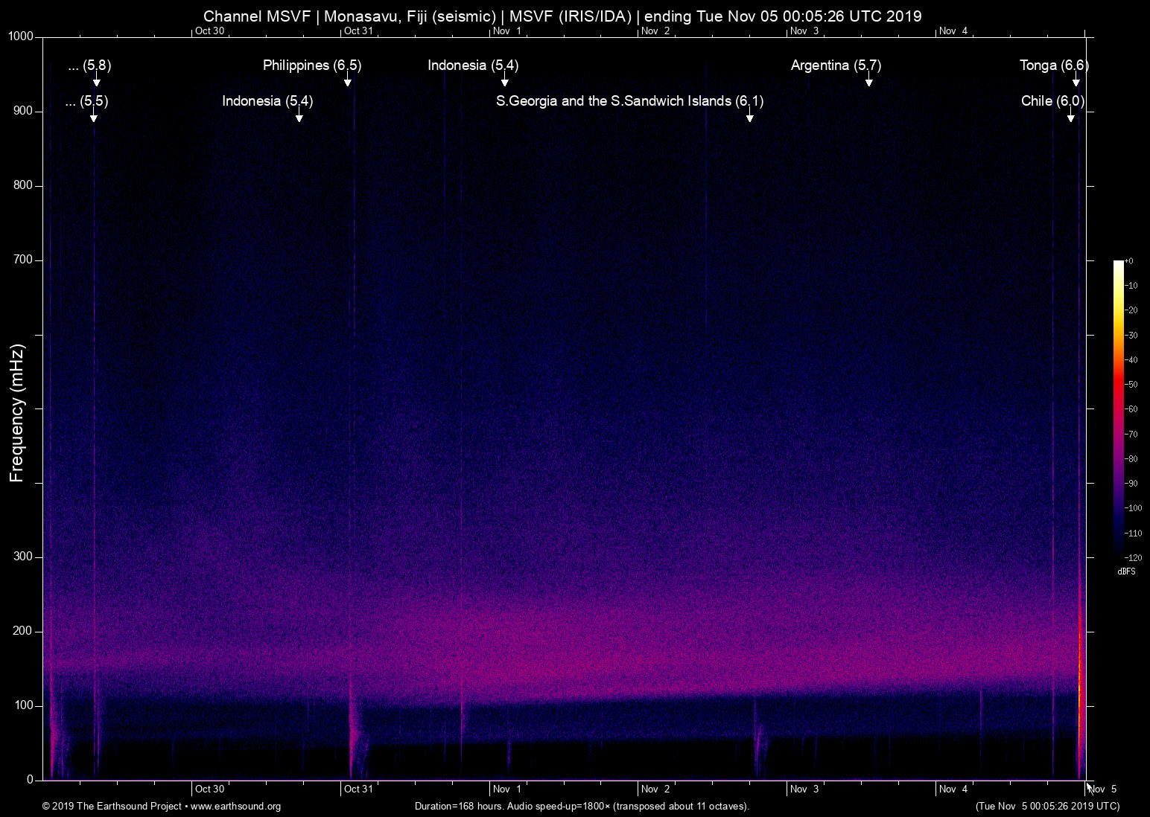This screenshot has width=1150, height=817.
Task: Select the Indonesia (5.4) arrow under Philippines label
Action: tap(299, 118)
